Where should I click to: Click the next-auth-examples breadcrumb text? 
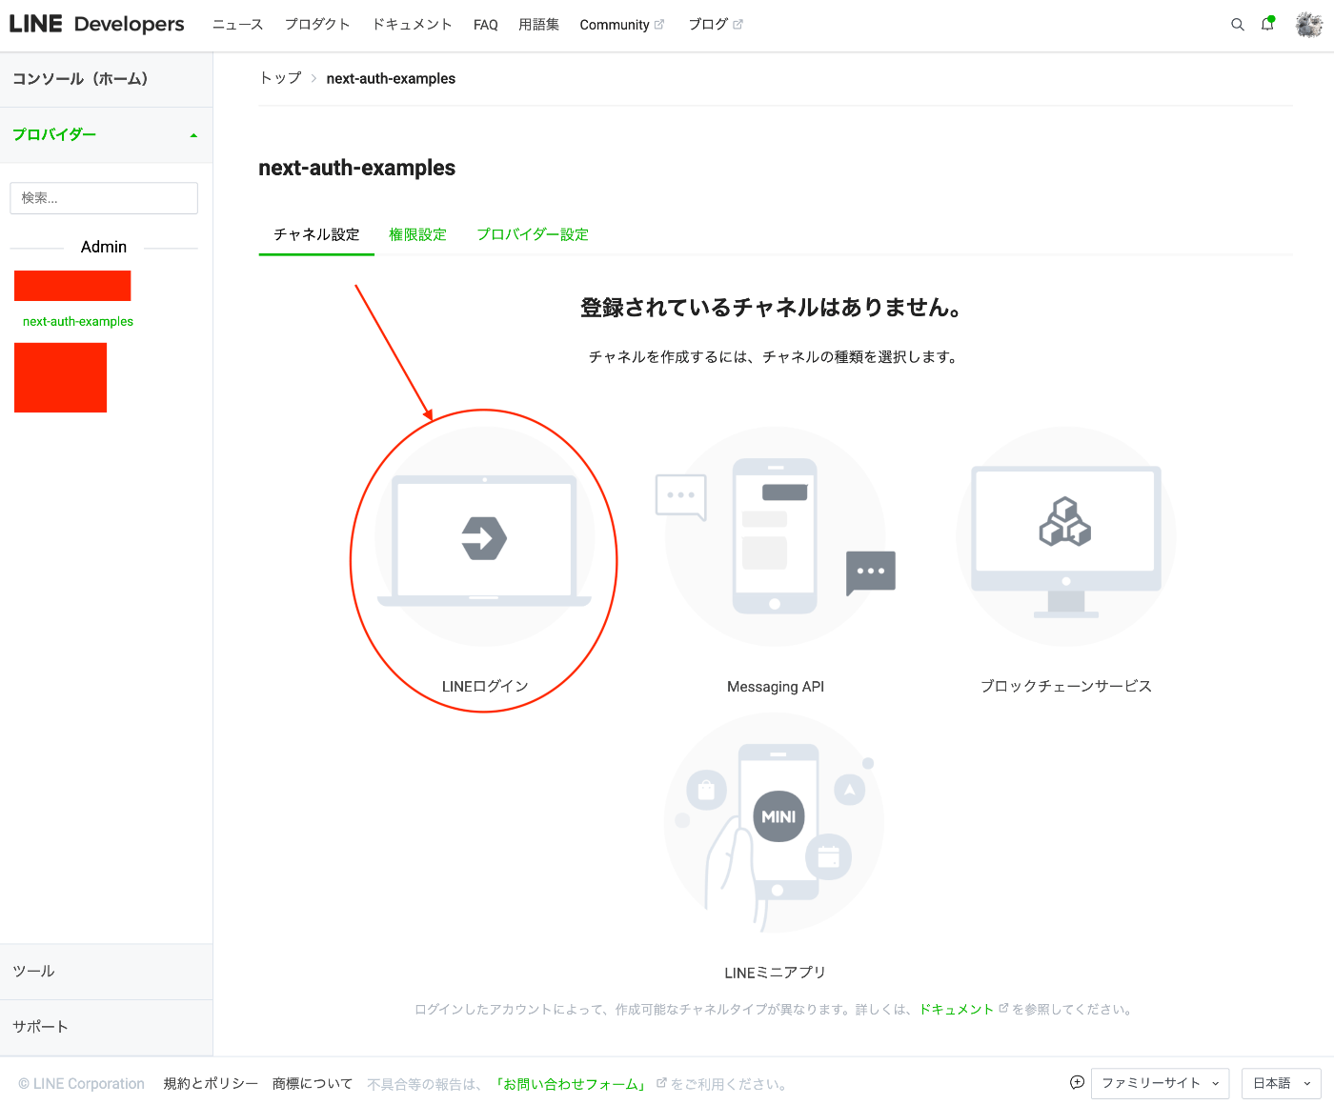(391, 78)
